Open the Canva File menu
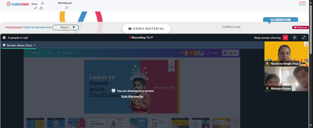Viewport: 313px width, 128px height. 50,53
